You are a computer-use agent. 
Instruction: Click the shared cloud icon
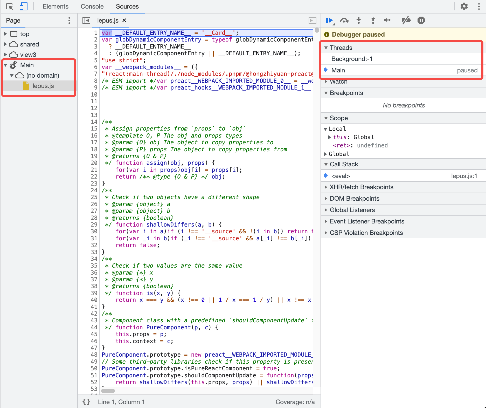(13, 44)
